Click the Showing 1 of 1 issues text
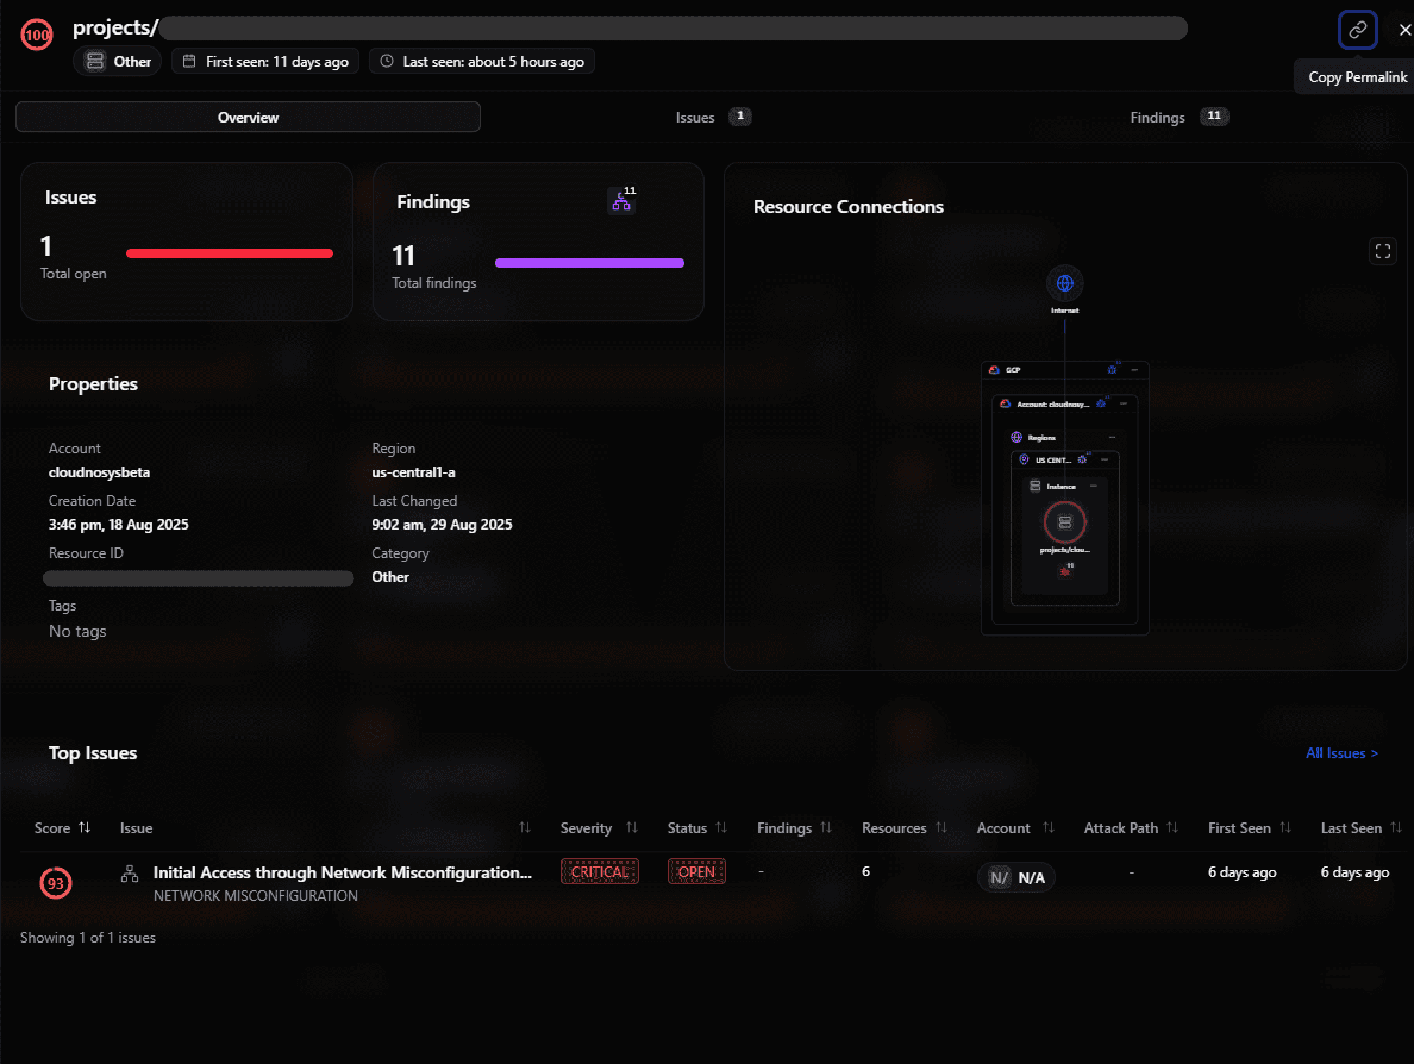 (x=87, y=938)
